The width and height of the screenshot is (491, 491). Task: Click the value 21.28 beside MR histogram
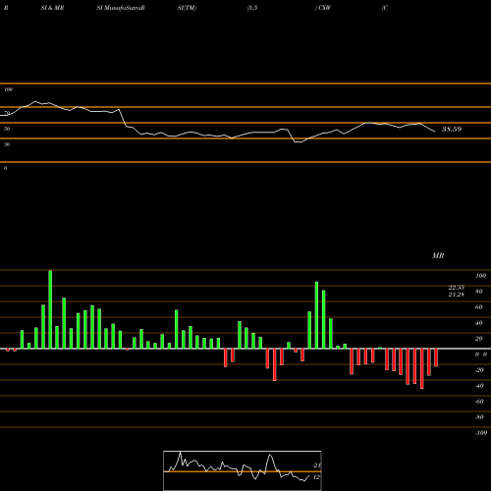coord(457,295)
